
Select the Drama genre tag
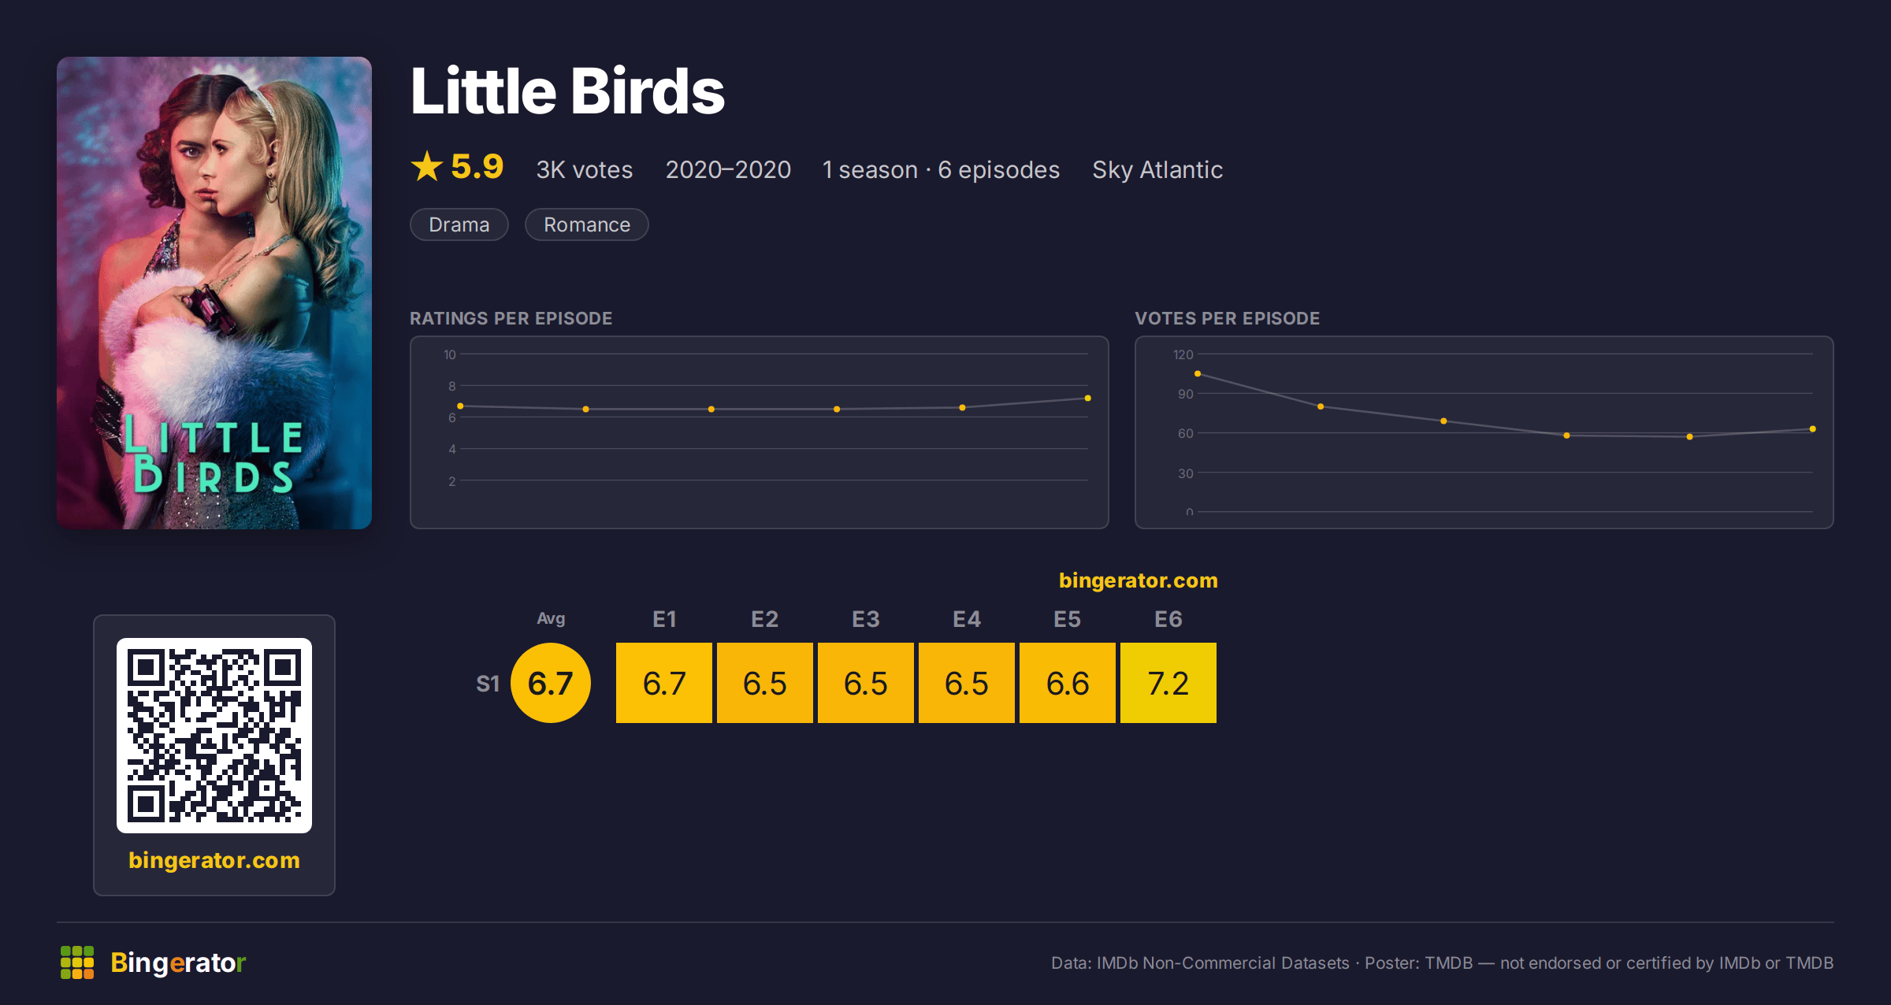click(459, 224)
